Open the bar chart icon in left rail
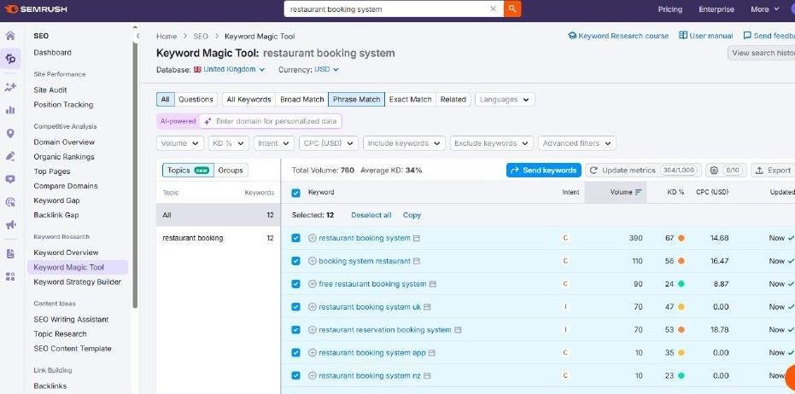The image size is (795, 394). [x=10, y=110]
